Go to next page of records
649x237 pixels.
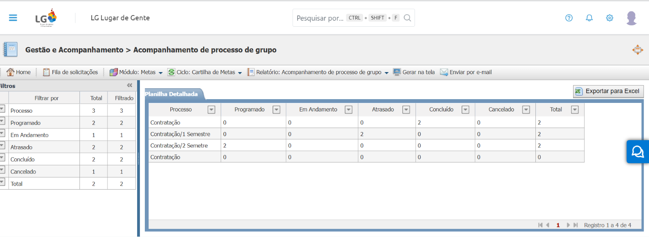coord(568,225)
